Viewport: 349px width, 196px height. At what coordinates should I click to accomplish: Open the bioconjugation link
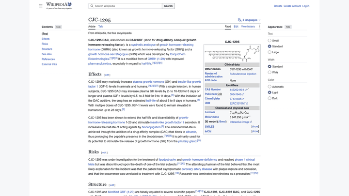[151, 127]
